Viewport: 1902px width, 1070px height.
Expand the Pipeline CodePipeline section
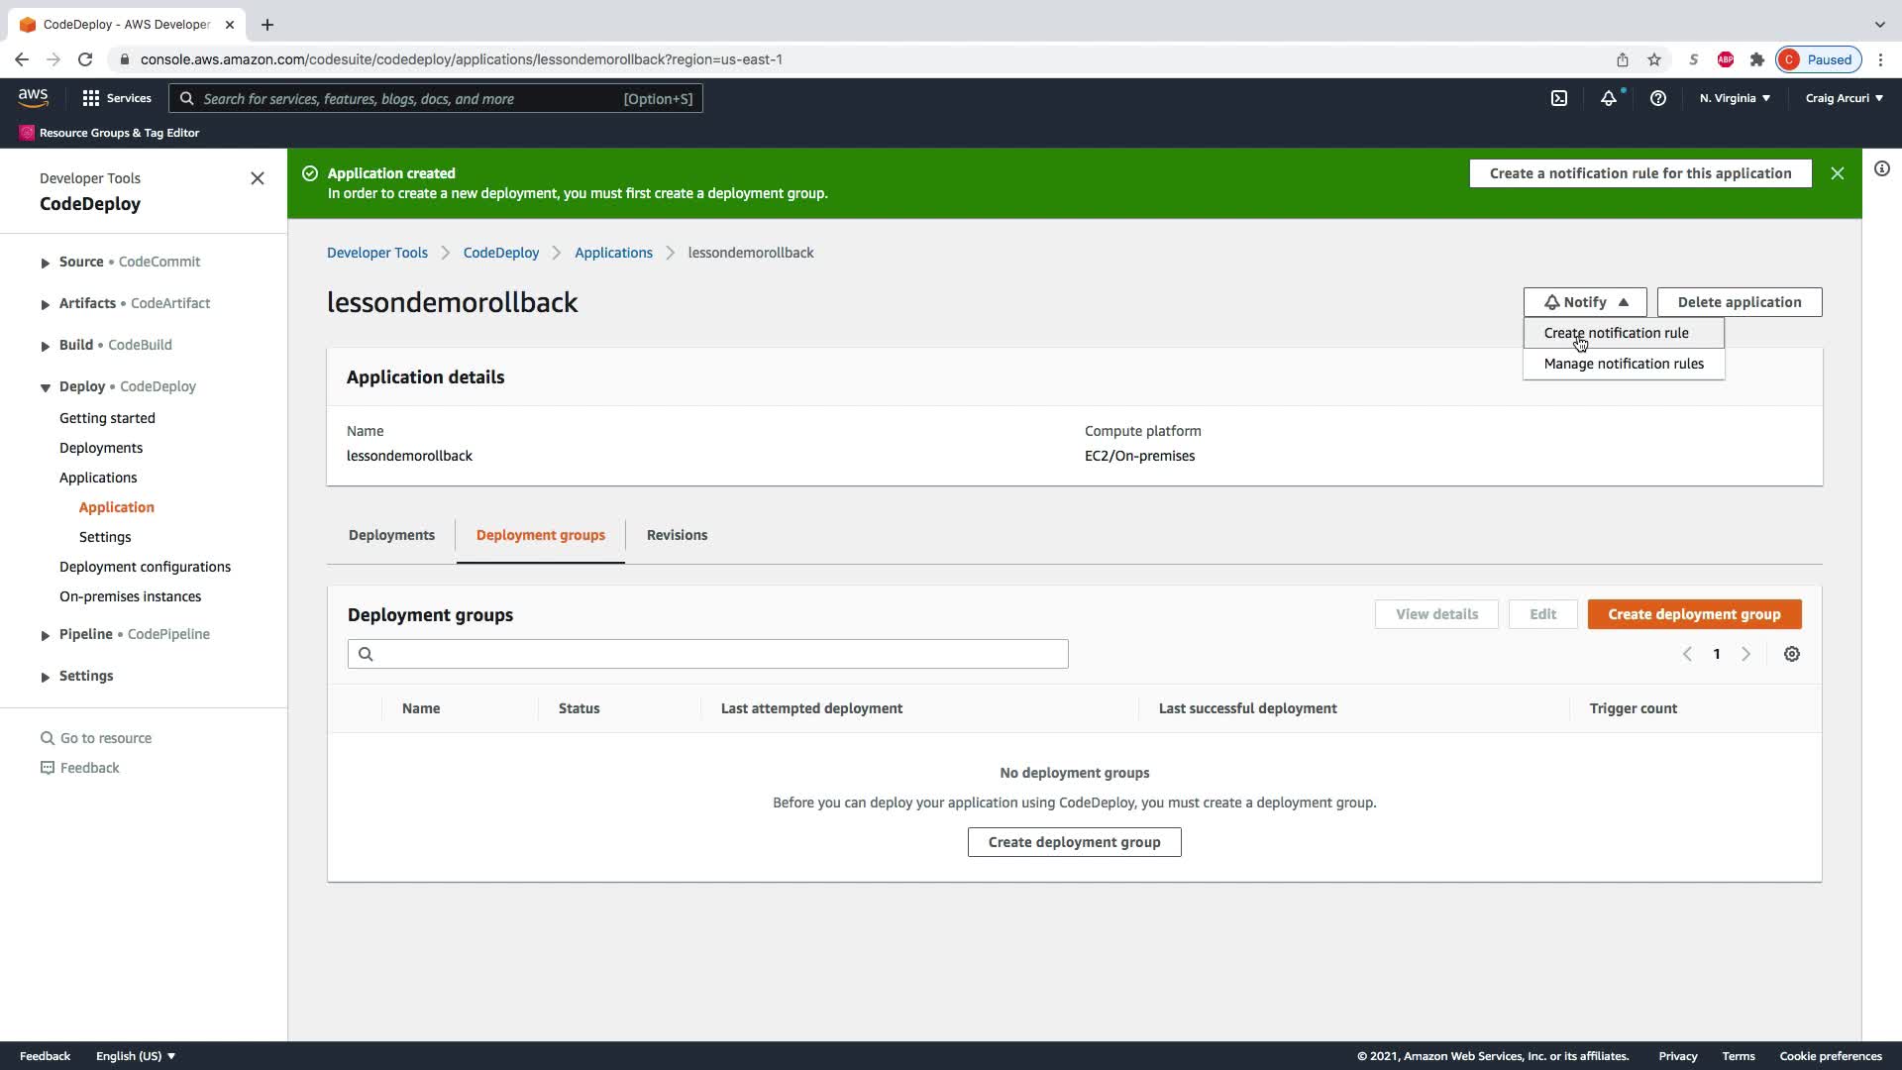tap(46, 635)
